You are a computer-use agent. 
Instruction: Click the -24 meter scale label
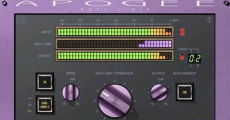coord(98,20)
